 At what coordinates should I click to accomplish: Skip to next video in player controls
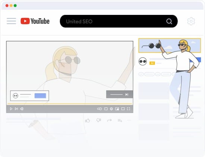tap(16, 109)
